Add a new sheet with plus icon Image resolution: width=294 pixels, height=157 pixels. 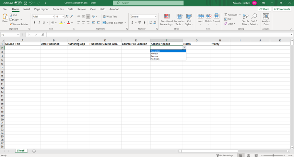pyautogui.click(x=34, y=151)
